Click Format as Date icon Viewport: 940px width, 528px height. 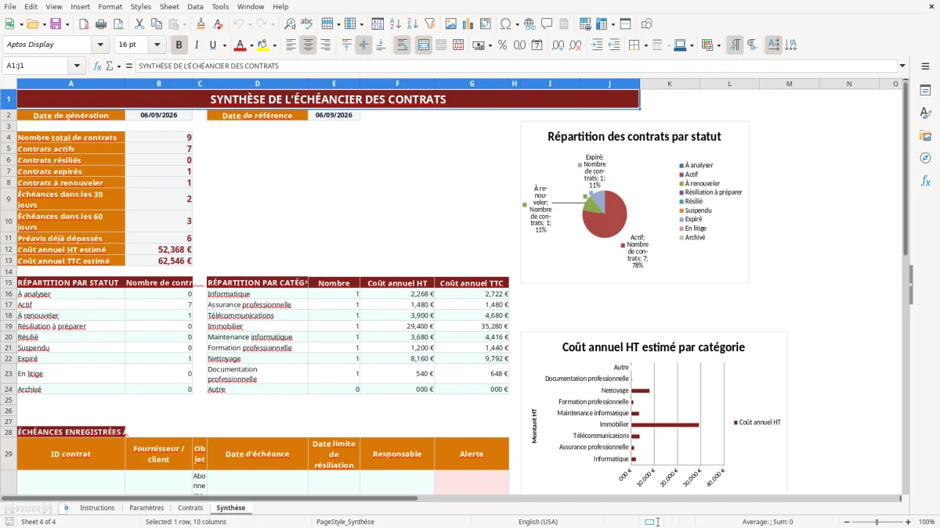pos(537,45)
